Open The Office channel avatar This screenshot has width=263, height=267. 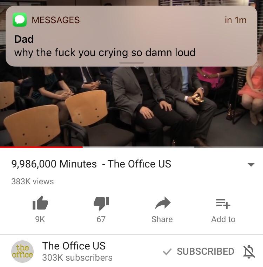pyautogui.click(x=22, y=251)
